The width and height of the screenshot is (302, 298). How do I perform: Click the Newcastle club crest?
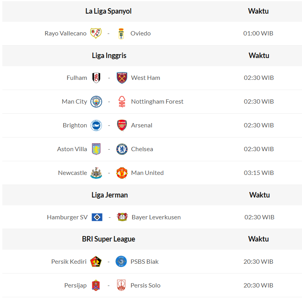tap(96, 173)
